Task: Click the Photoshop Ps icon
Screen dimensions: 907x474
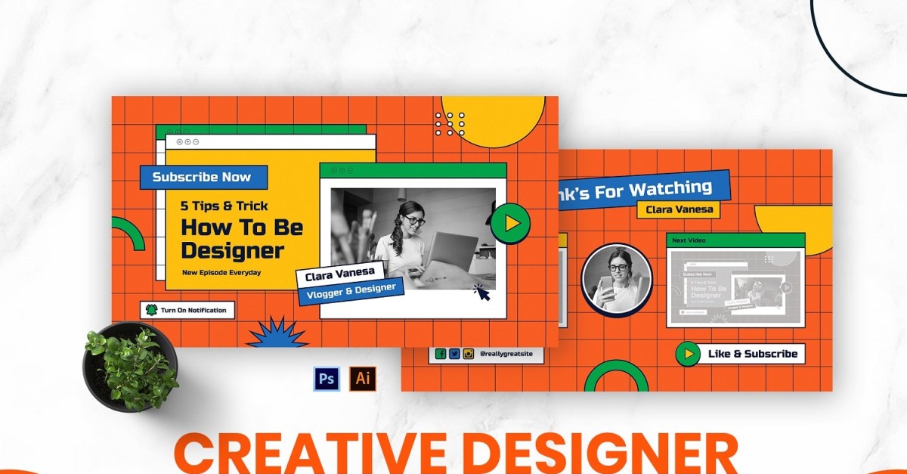Action: point(327,380)
